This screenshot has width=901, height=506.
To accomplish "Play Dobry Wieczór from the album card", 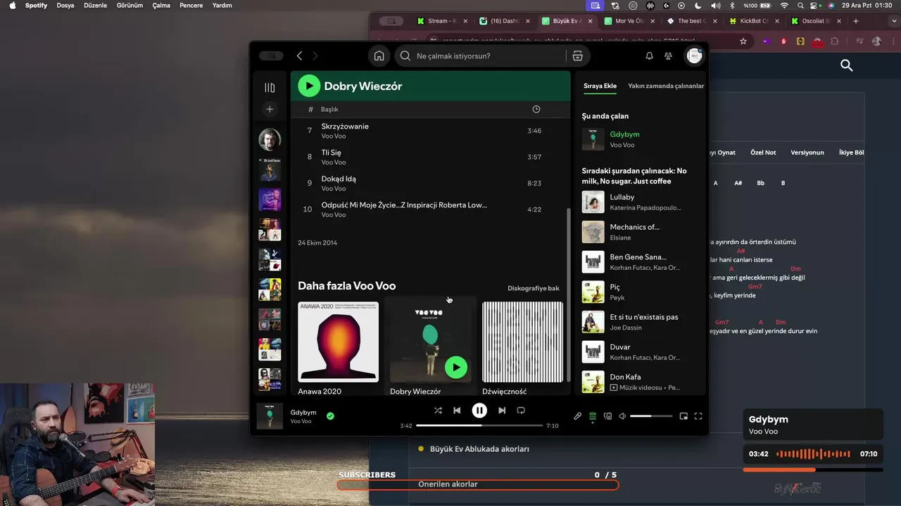I will pos(456,367).
